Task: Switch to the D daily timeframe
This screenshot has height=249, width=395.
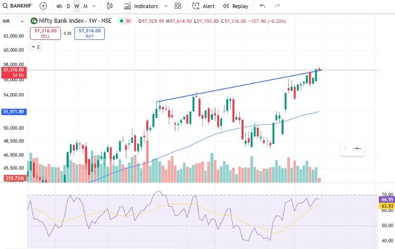Action: pyautogui.click(x=68, y=6)
